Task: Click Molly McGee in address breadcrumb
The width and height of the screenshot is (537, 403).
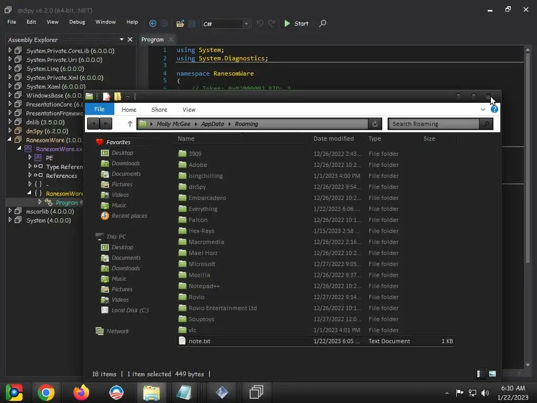Action: pyautogui.click(x=173, y=124)
